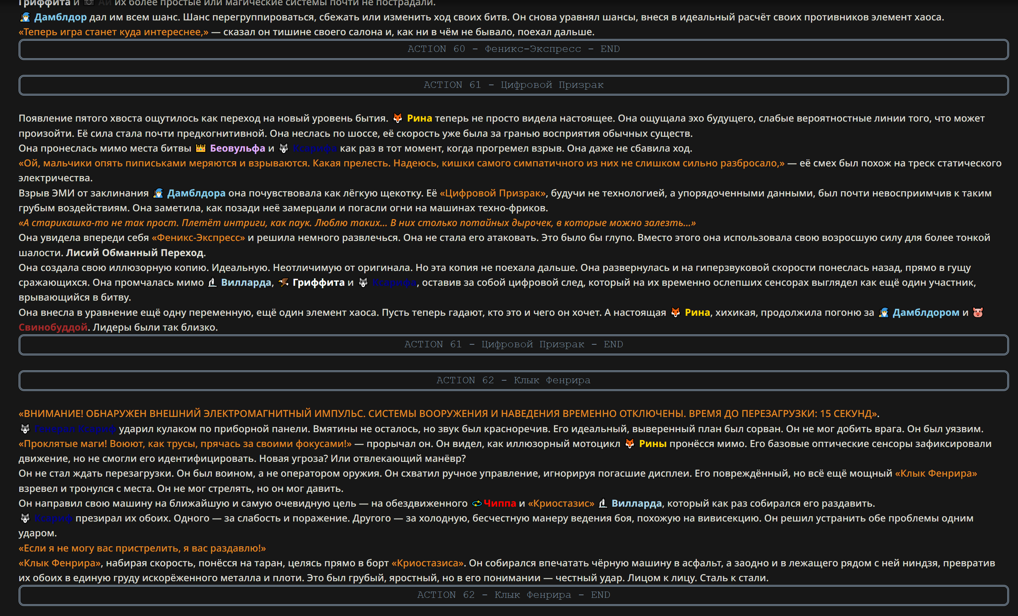Click the name Вилларда after «Она промчалась мимо»
Screen dimensions: 1018x616
click(x=246, y=282)
